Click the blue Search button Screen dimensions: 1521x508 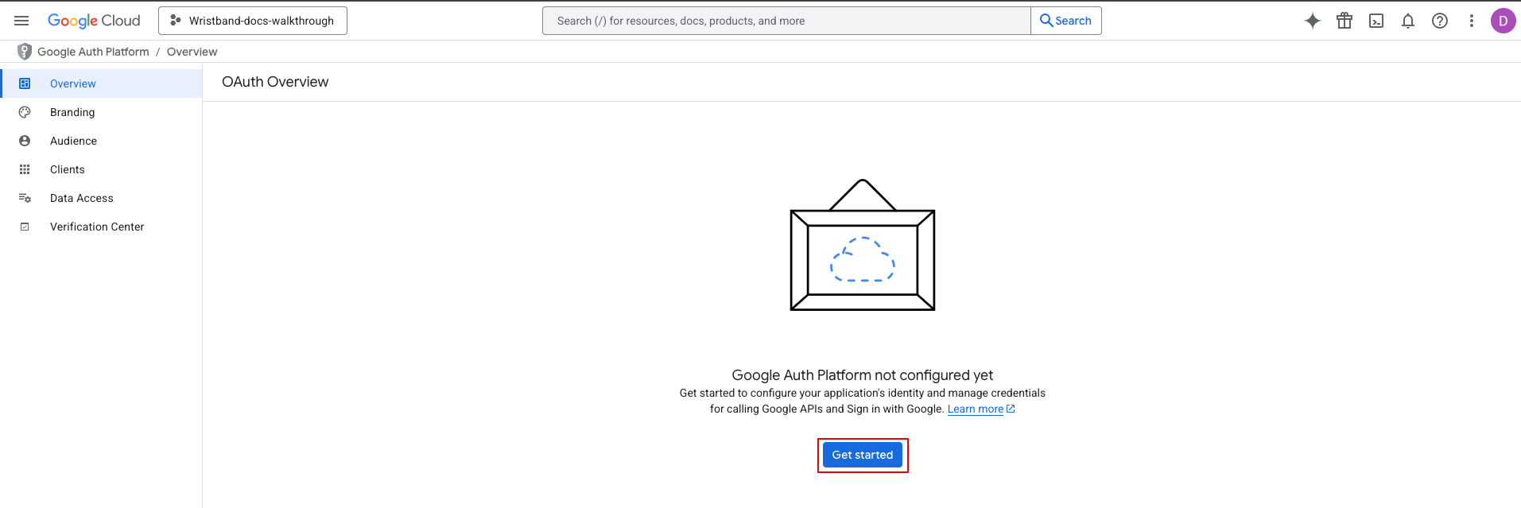(1066, 21)
